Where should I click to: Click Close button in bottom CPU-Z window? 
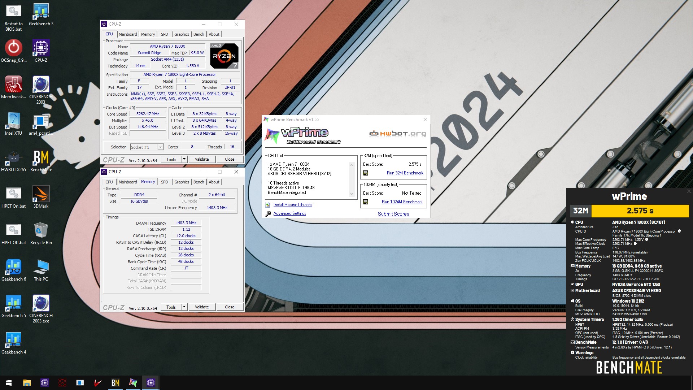[x=230, y=307]
